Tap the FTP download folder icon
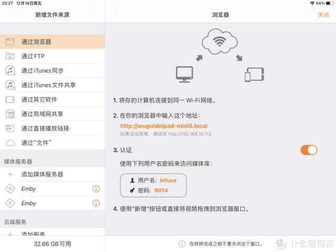This screenshot has width=336, height=252. (10, 56)
